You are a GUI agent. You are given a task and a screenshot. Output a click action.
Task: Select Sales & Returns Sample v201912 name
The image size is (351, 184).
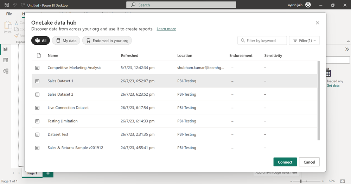tap(75, 148)
